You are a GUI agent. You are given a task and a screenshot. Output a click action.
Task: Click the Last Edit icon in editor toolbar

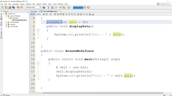(44, 14)
